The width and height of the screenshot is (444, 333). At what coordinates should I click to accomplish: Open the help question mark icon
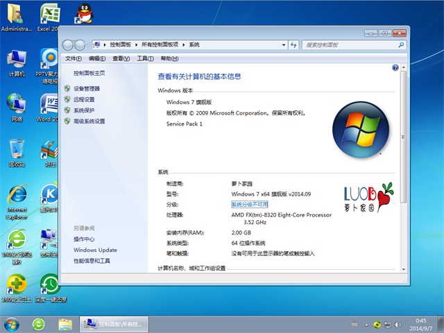[x=395, y=67]
